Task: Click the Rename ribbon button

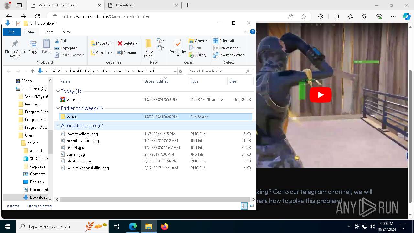Action: point(127,53)
